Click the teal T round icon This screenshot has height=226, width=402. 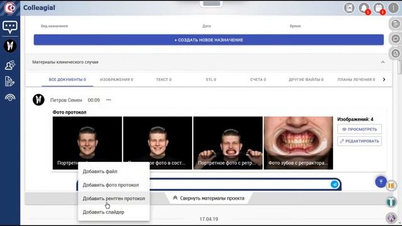[x=391, y=202]
